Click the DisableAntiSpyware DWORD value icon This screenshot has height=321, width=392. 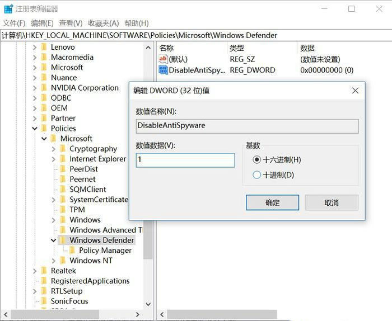point(163,70)
